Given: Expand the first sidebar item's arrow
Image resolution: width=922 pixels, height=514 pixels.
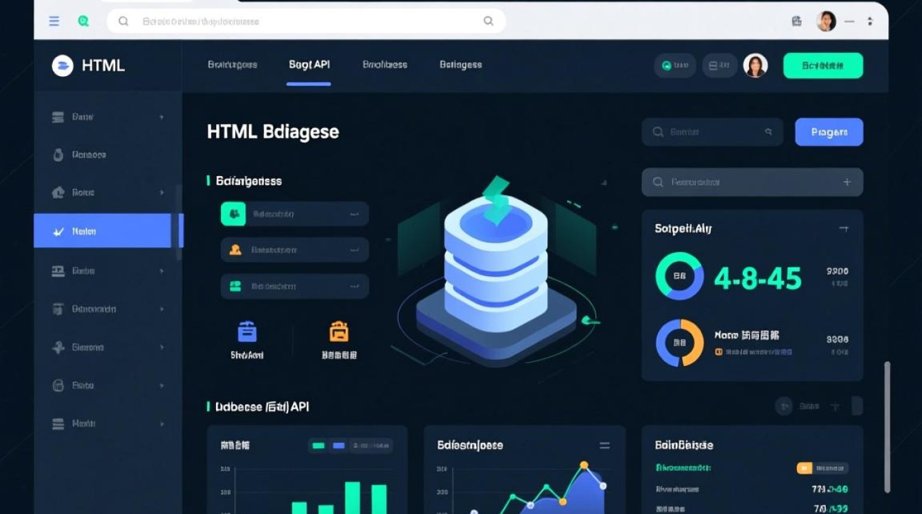Looking at the screenshot, I should pos(162,117).
